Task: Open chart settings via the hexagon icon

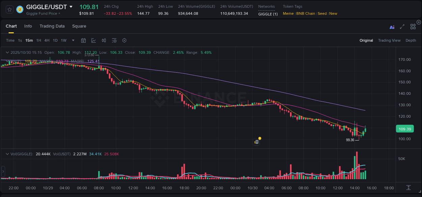Action: [124, 40]
